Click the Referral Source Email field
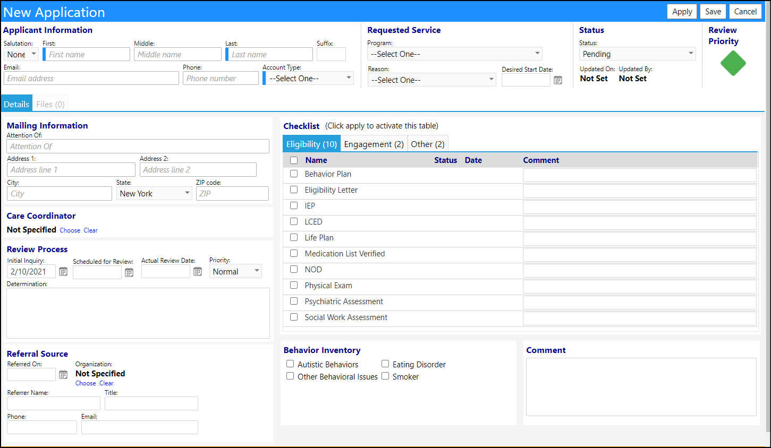The height and width of the screenshot is (448, 771). [140, 427]
